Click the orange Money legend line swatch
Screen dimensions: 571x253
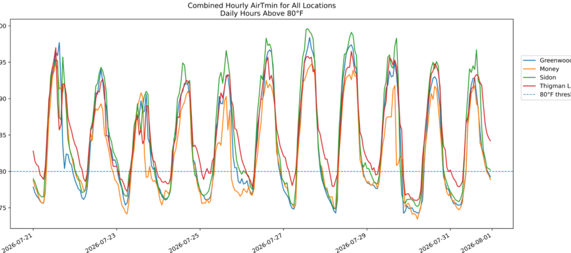pyautogui.click(x=529, y=69)
